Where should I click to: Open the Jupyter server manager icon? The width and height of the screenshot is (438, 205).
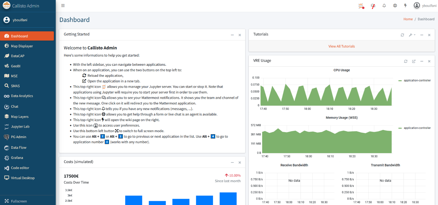click(x=361, y=6)
